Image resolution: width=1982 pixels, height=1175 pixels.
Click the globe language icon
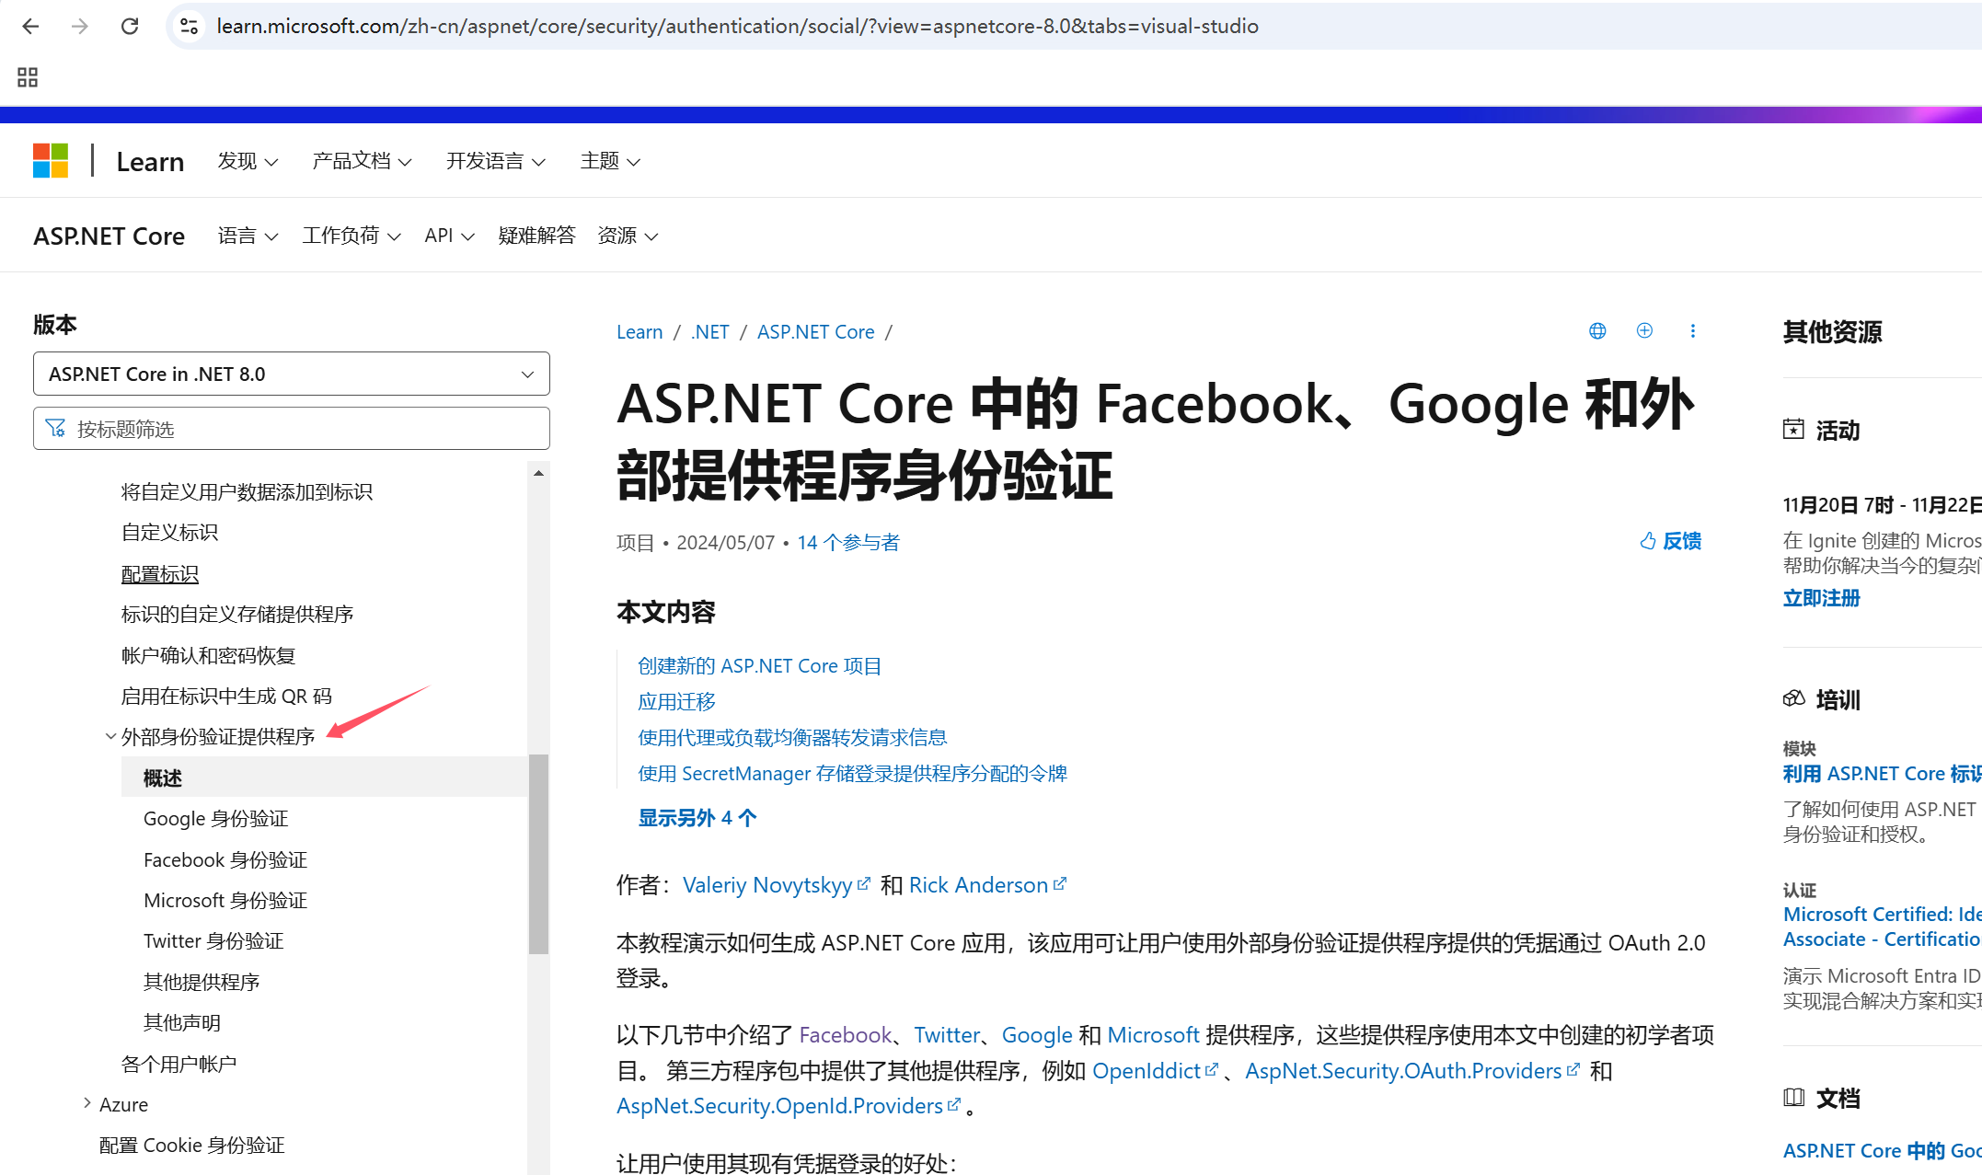click(1597, 330)
